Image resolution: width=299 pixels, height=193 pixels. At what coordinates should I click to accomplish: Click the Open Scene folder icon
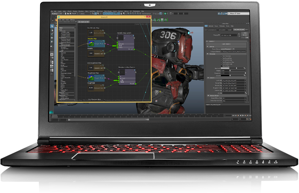[x=68, y=14]
